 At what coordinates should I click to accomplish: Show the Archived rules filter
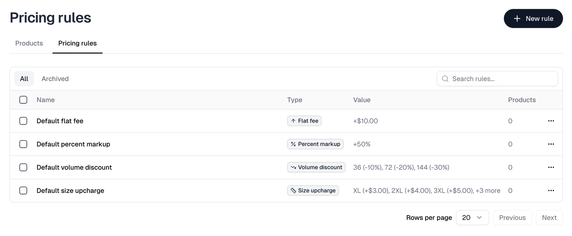55,79
